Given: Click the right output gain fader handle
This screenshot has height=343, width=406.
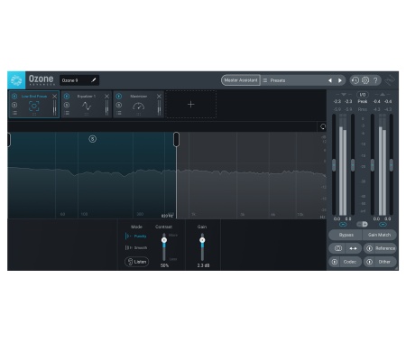Looking at the screenshot, I should [392, 165].
